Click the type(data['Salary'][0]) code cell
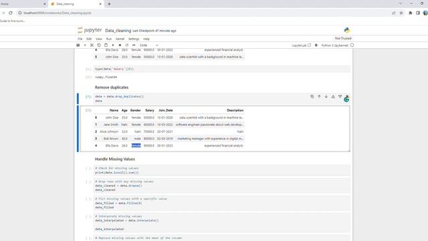Screen dimensions: 428x241 tap(222, 69)
